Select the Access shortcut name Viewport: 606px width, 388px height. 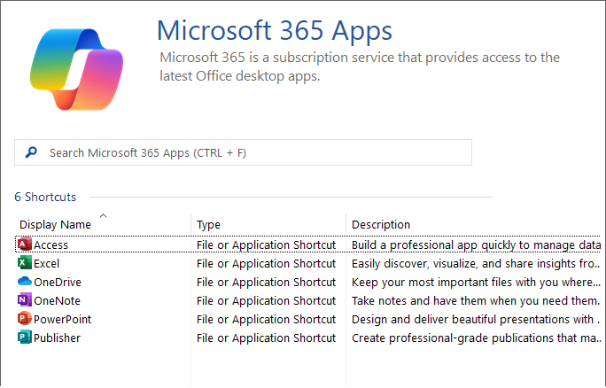pos(50,244)
